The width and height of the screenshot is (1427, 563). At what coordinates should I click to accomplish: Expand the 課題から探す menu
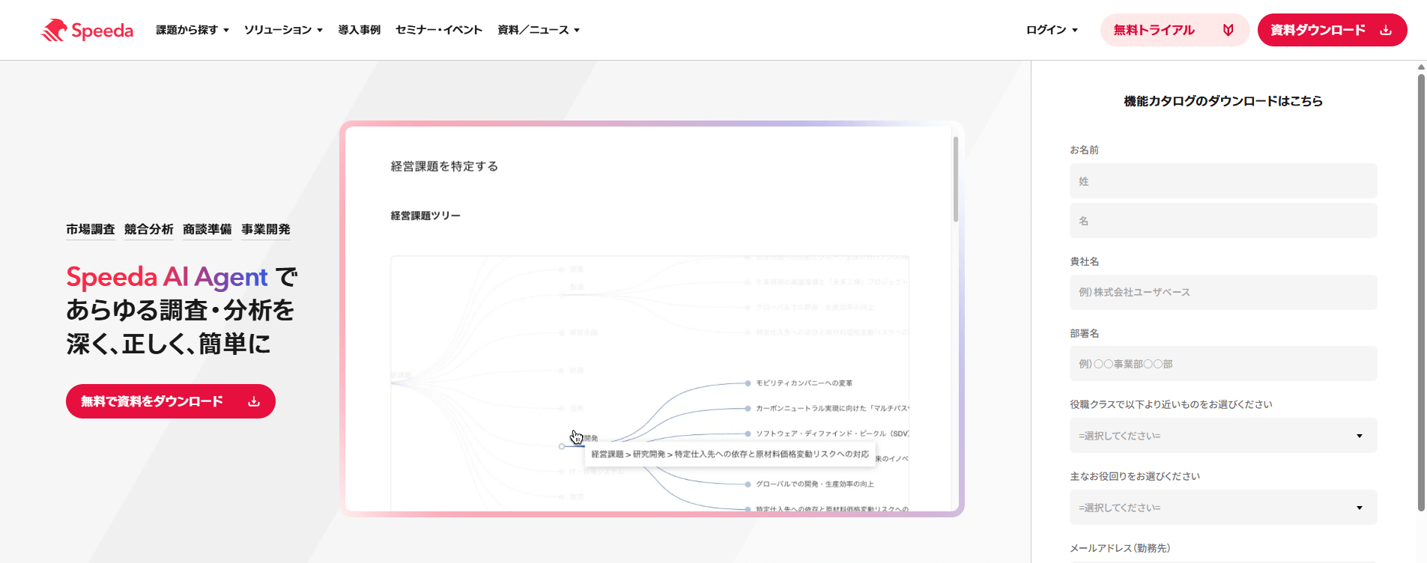[x=192, y=30]
